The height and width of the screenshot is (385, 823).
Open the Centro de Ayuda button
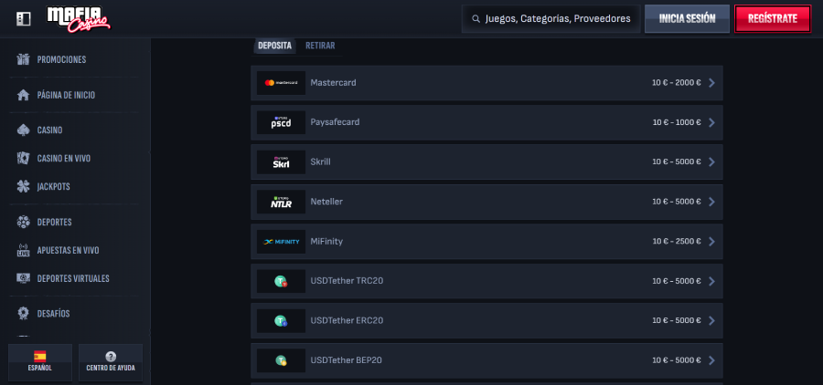(111, 362)
